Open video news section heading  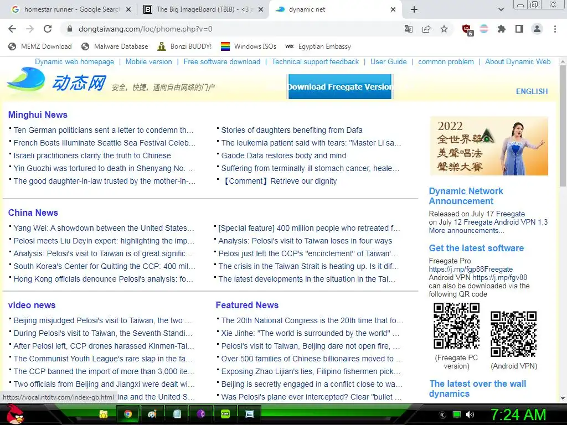click(x=32, y=305)
